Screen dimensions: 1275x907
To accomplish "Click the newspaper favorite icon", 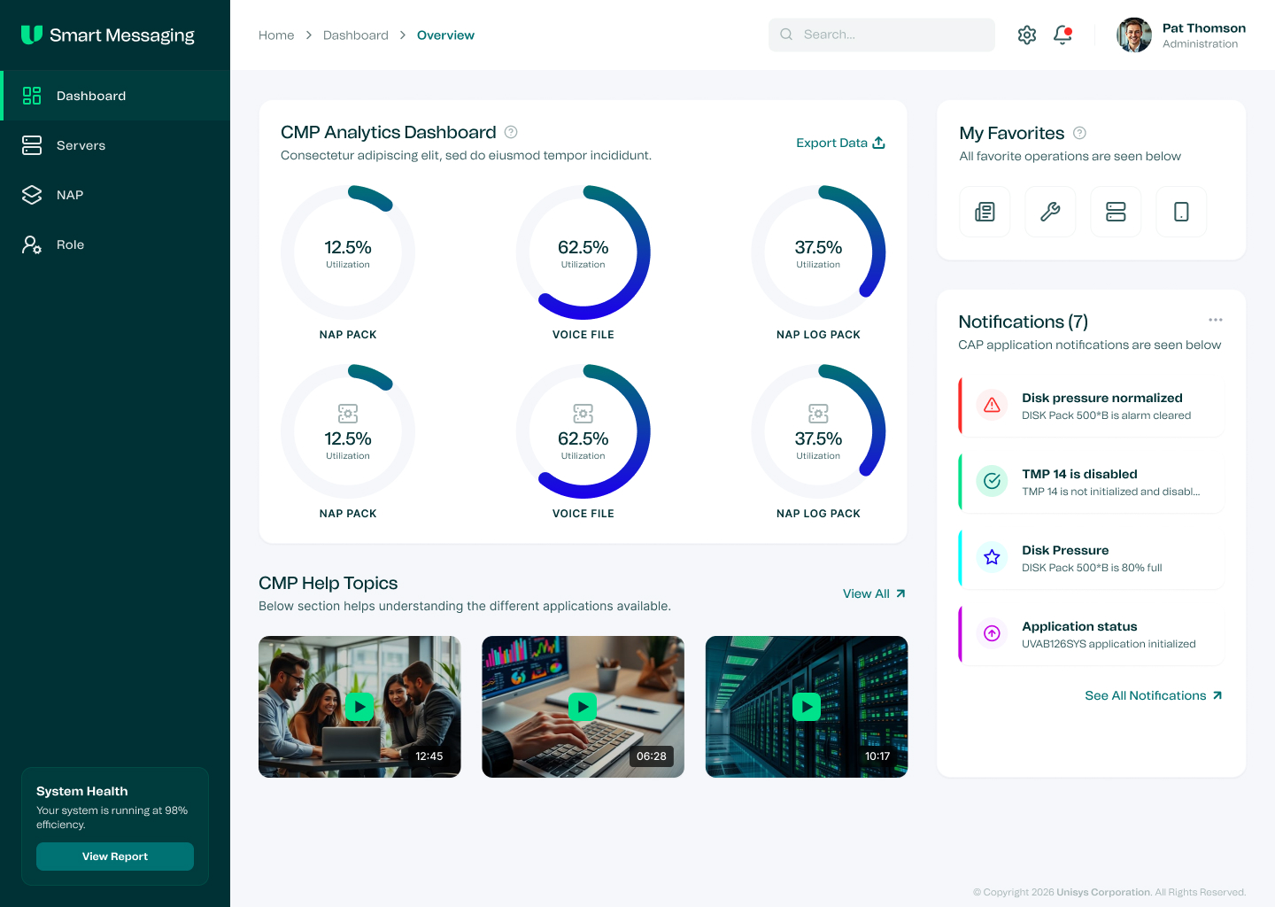I will (x=985, y=212).
